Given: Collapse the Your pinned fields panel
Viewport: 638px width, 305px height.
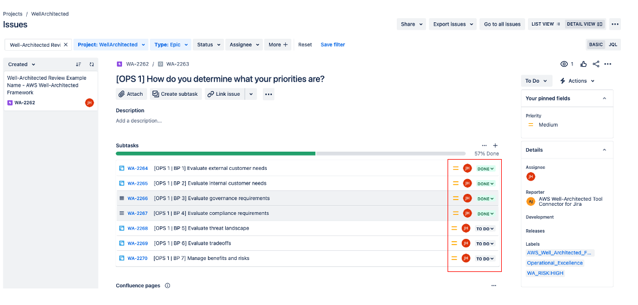Looking at the screenshot, I should coord(604,99).
